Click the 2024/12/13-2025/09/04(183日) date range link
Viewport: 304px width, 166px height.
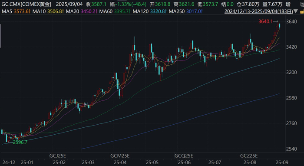(259, 12)
